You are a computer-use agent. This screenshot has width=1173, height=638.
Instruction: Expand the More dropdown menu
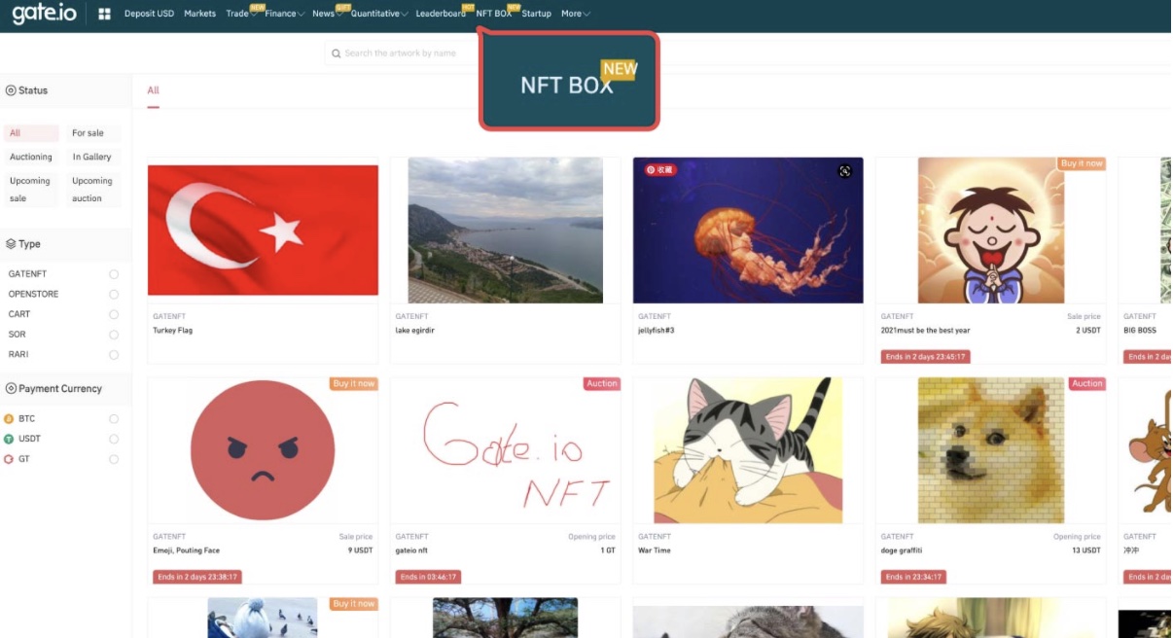coord(575,14)
